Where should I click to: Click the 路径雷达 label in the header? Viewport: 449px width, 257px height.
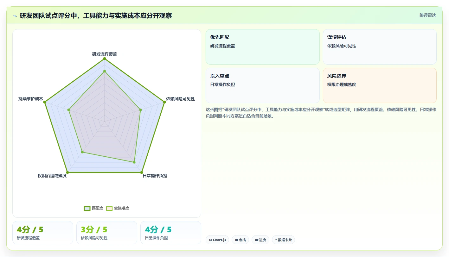pos(427,15)
